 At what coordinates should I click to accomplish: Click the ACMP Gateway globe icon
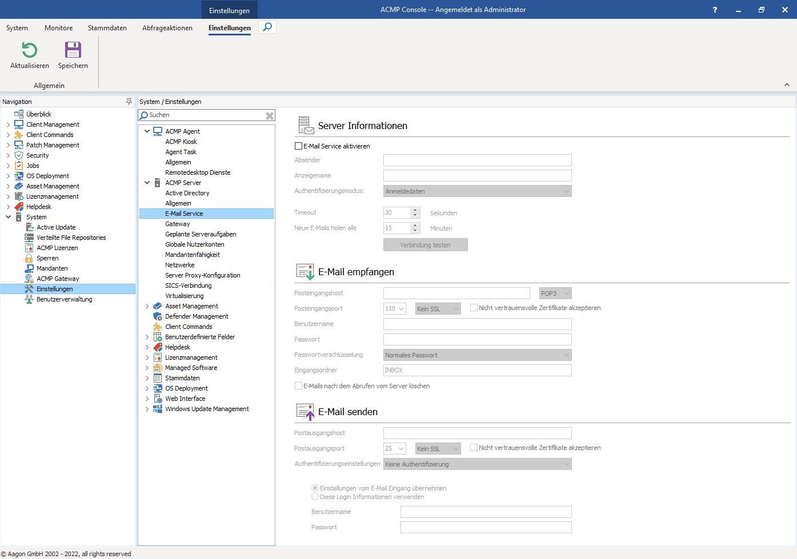pyautogui.click(x=29, y=279)
